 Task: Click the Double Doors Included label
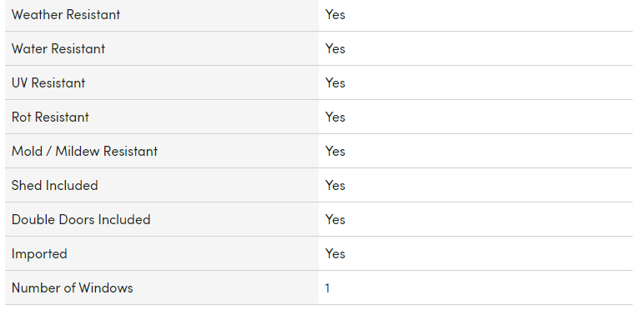point(81,220)
